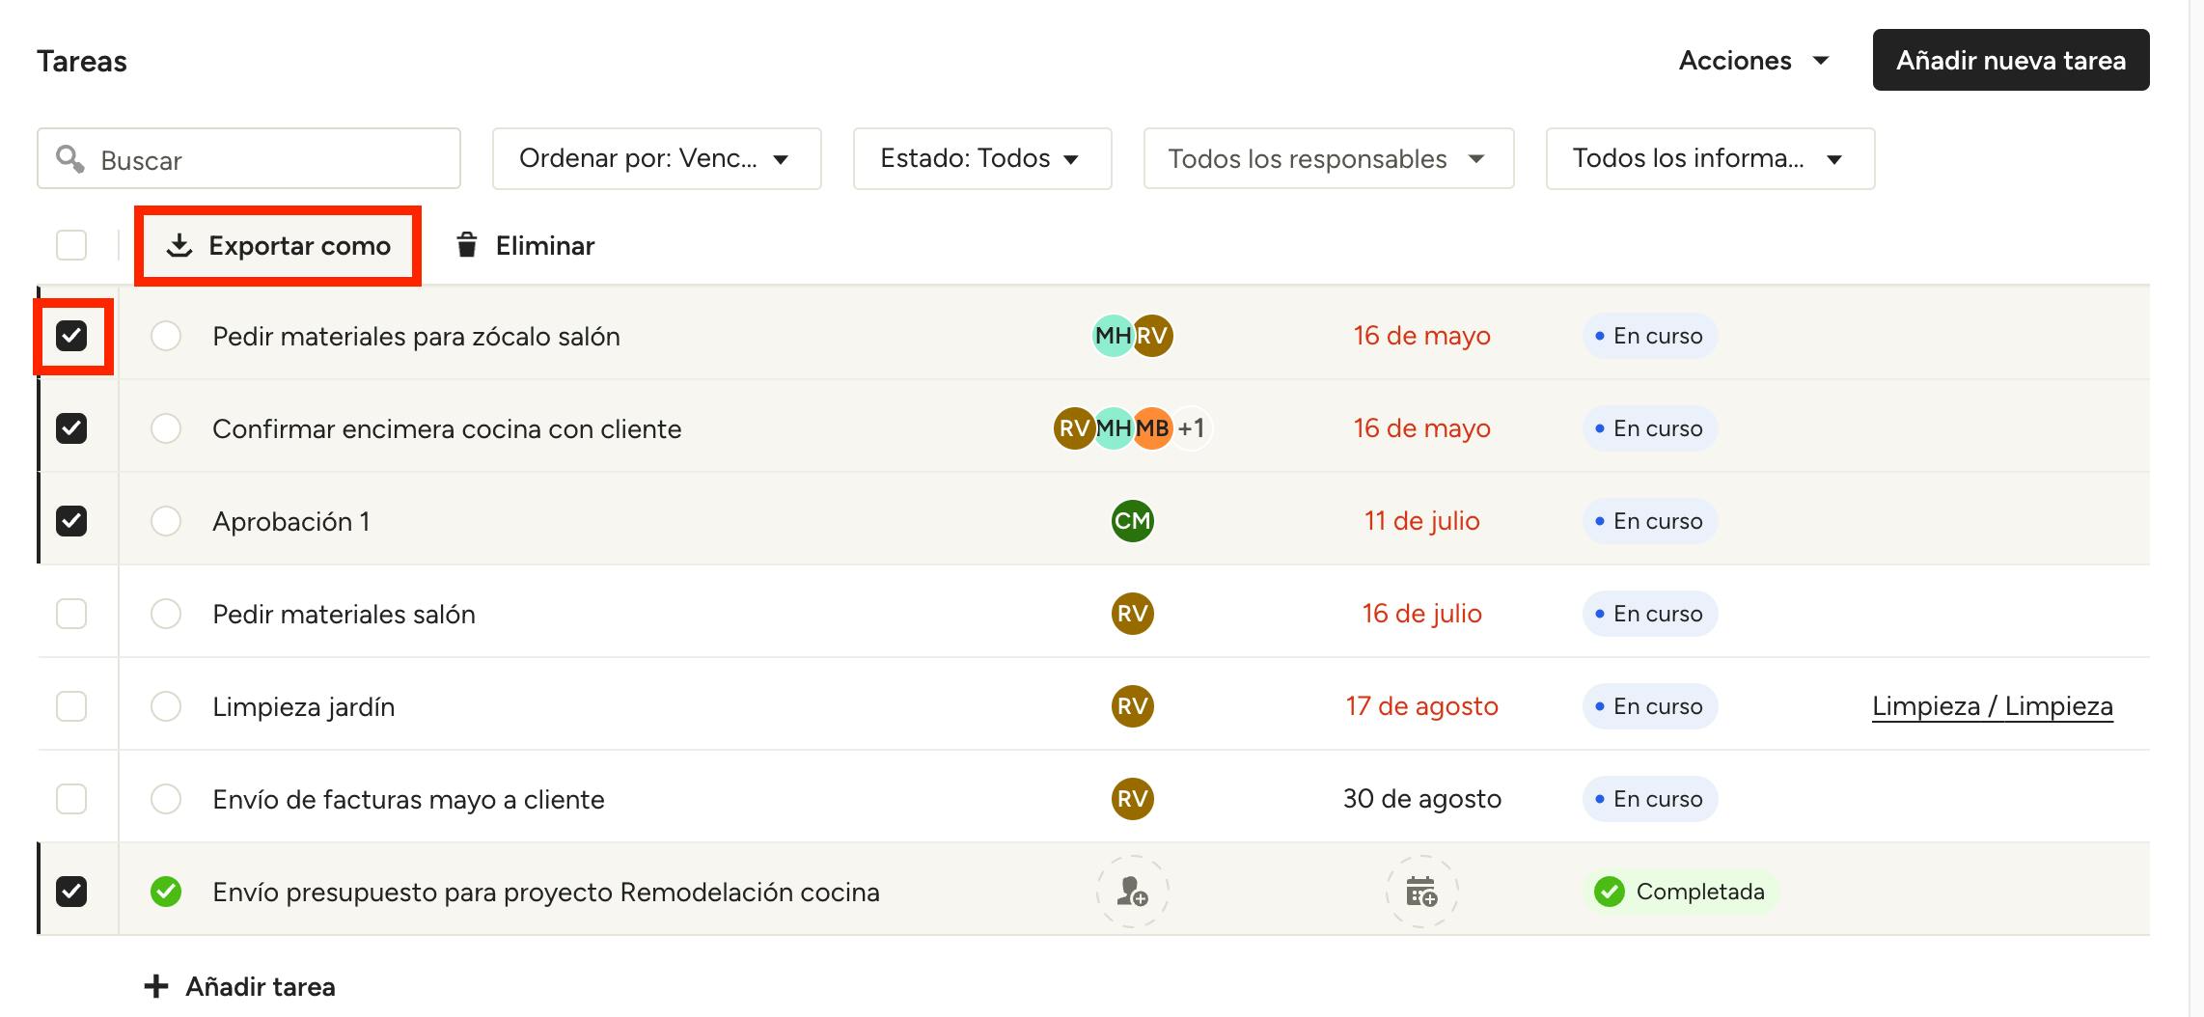Click the trash icon to delete tasks
This screenshot has height=1017, width=2204.
(467, 245)
